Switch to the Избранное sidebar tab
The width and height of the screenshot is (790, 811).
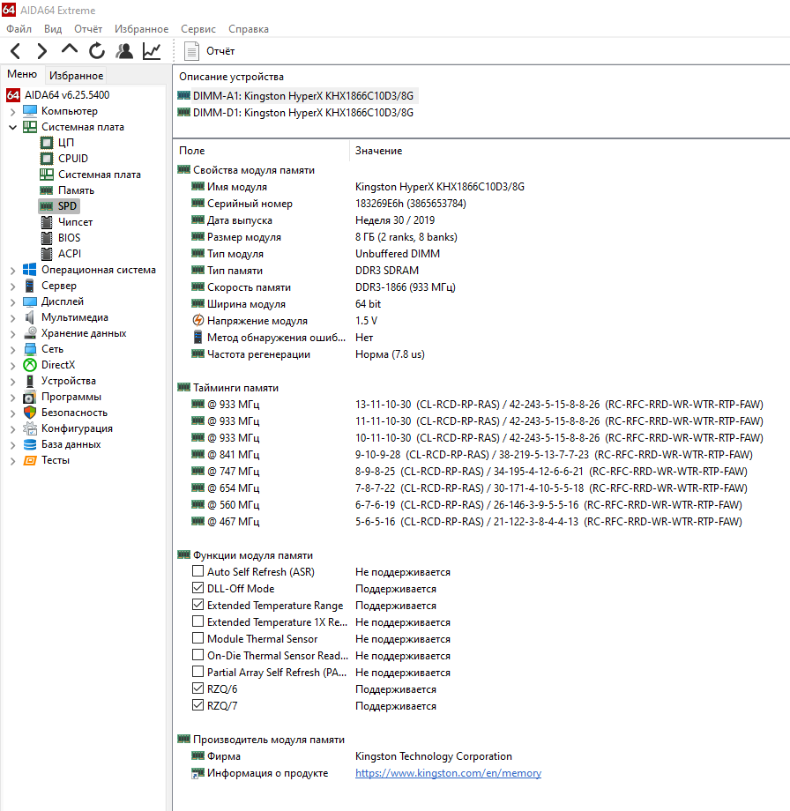[76, 76]
